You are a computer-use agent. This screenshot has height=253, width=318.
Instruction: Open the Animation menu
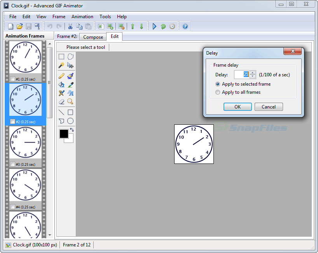(x=82, y=17)
